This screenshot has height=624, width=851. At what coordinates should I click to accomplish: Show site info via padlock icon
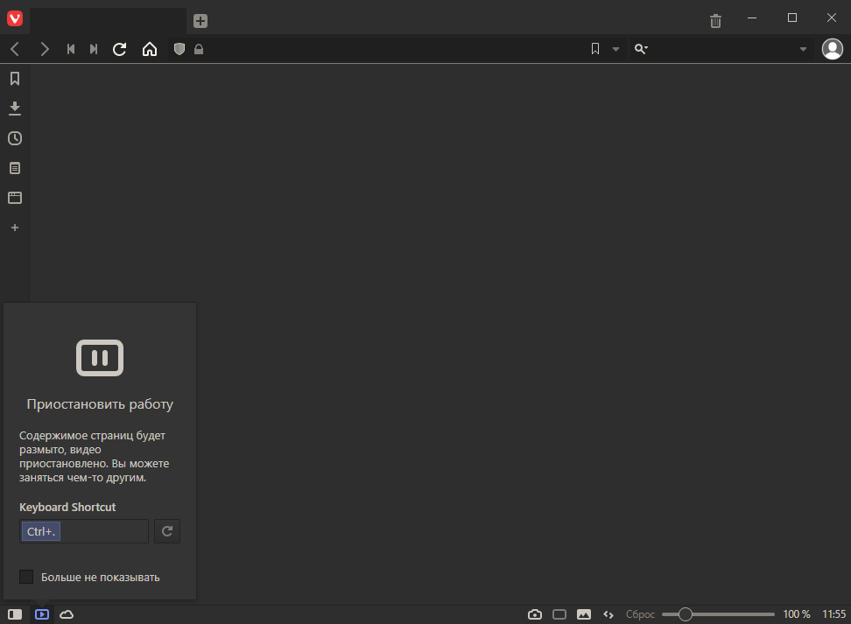coord(199,49)
